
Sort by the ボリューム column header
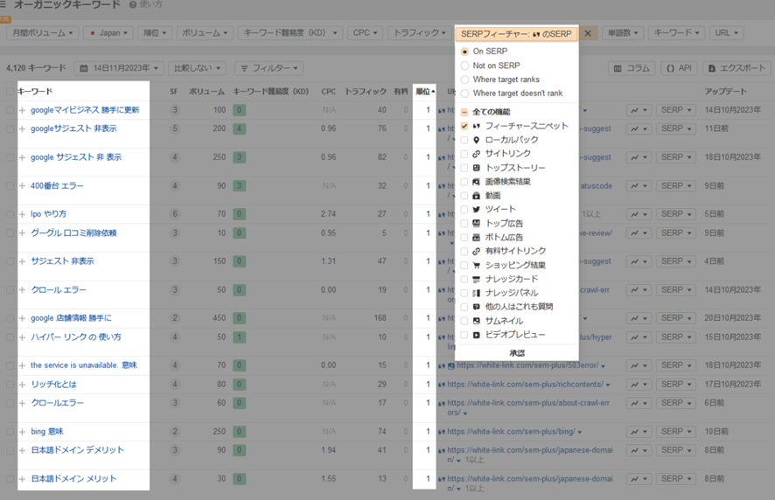(207, 92)
